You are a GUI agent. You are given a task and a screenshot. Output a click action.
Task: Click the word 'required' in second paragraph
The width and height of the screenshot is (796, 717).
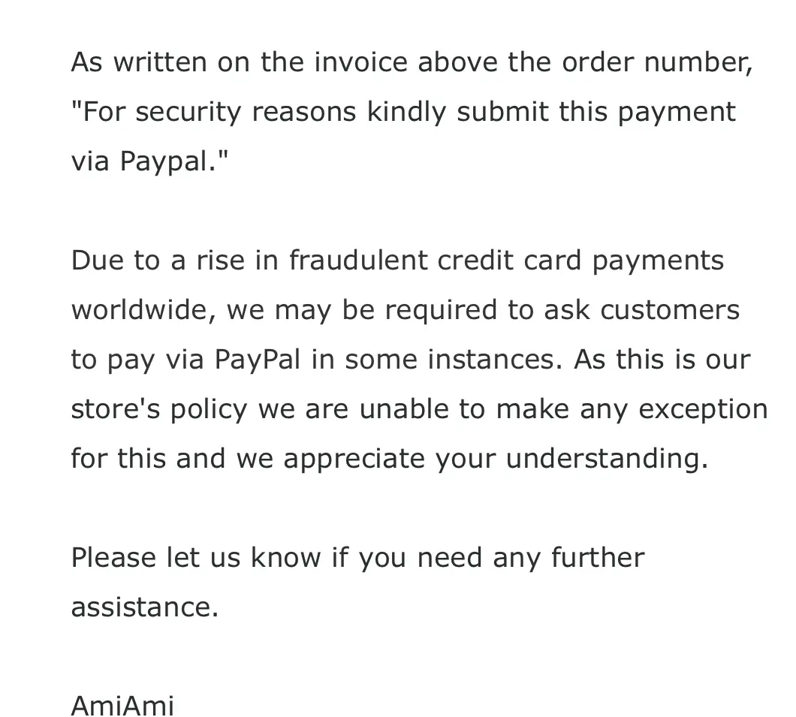click(441, 310)
